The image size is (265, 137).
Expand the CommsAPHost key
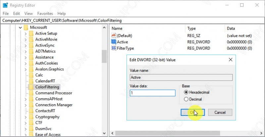coord(26,99)
